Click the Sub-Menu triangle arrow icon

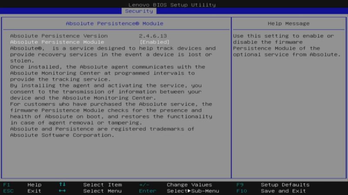tap(189, 191)
